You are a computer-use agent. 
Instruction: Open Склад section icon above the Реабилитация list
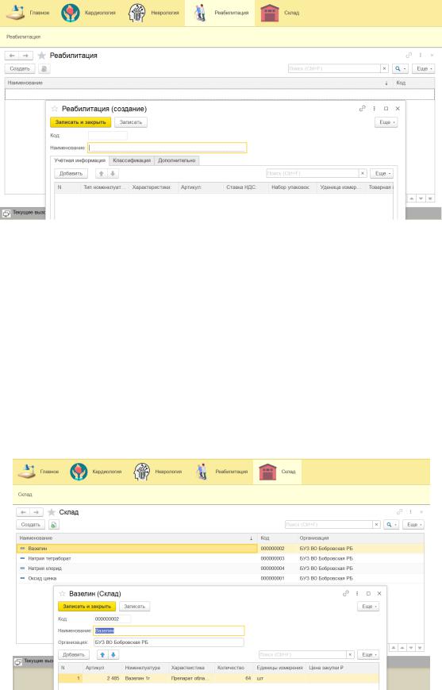click(x=270, y=13)
